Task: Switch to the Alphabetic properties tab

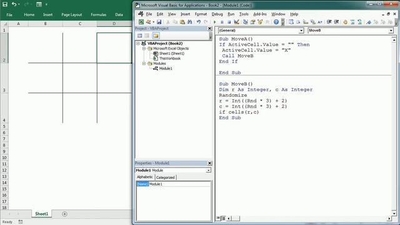Action: click(145, 177)
